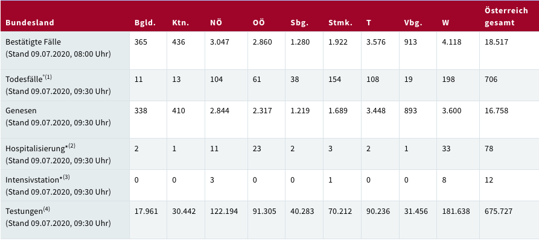This screenshot has height=241, width=539.
Task: Select the Bgld. column header
Action: click(x=145, y=23)
